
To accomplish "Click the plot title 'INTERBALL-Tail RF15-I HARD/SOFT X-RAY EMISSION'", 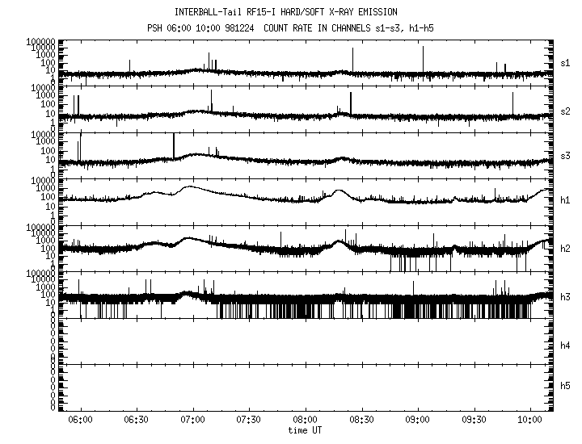I will (x=286, y=12).
